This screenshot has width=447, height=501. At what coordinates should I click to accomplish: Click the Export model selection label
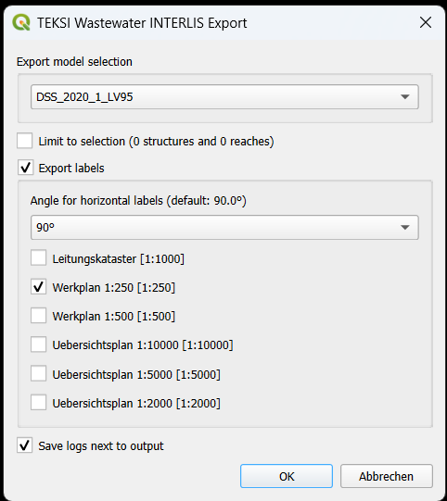pos(74,62)
